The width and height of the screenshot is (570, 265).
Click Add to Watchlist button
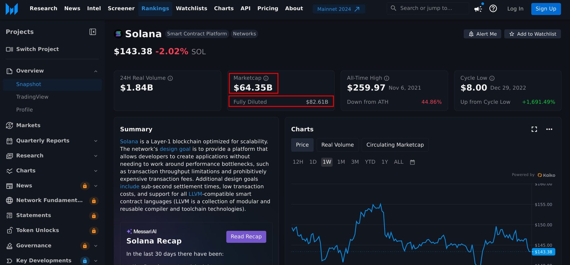532,34
